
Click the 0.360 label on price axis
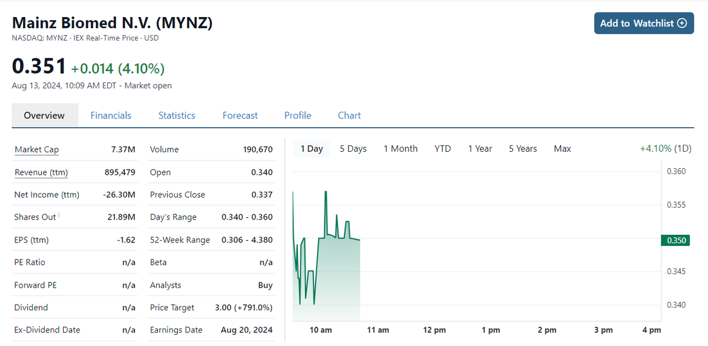point(677,172)
